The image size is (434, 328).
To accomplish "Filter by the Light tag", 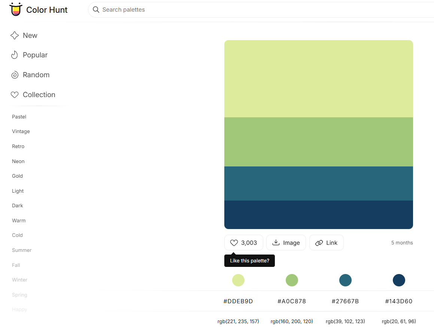I will point(18,191).
